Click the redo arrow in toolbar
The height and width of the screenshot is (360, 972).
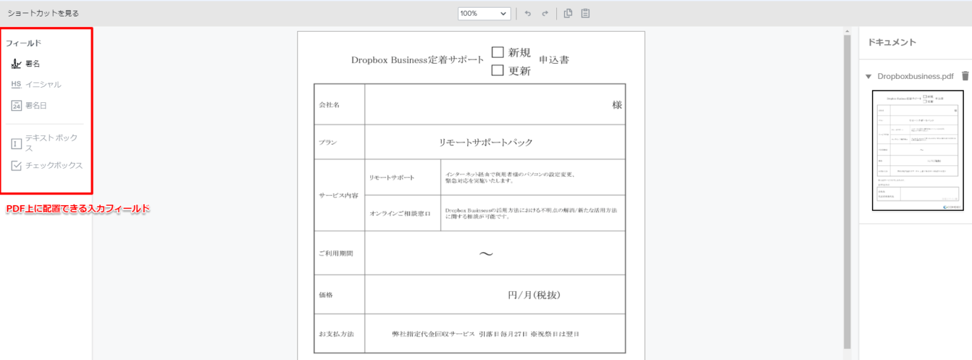tap(544, 13)
